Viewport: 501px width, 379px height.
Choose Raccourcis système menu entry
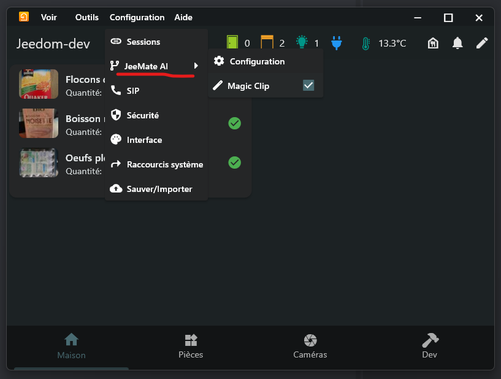[164, 164]
